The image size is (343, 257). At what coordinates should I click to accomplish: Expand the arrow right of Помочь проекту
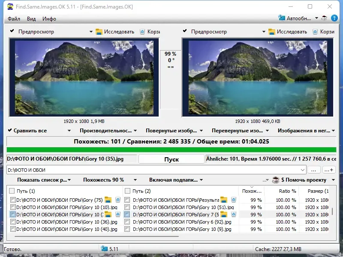pyautogui.click(x=333, y=180)
